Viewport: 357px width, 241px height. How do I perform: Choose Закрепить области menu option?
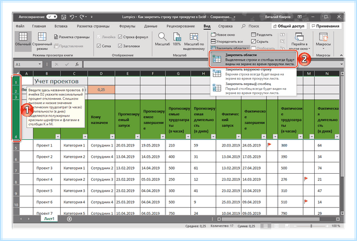[x=253, y=60]
